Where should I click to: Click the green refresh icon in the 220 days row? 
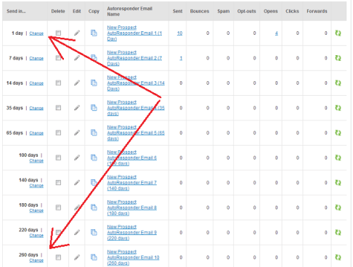click(338, 232)
